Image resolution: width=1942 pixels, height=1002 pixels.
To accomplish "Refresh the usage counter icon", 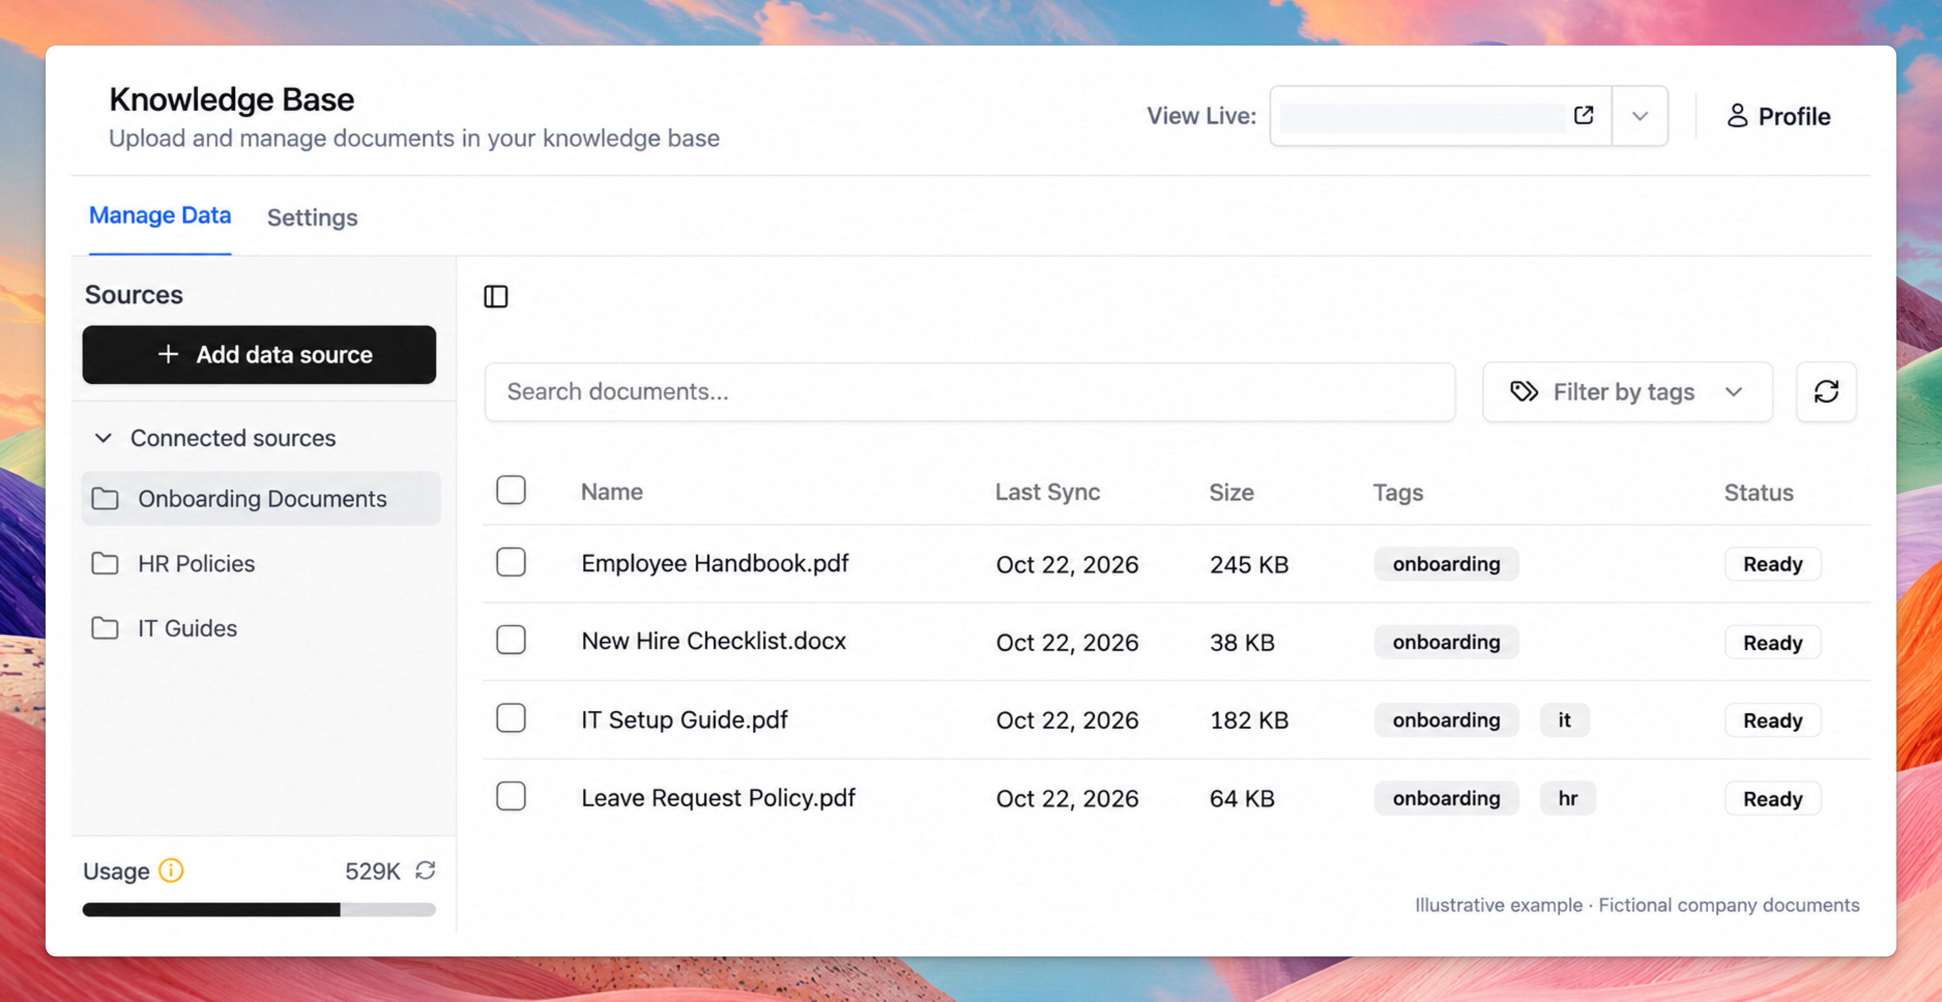I will [x=425, y=871].
